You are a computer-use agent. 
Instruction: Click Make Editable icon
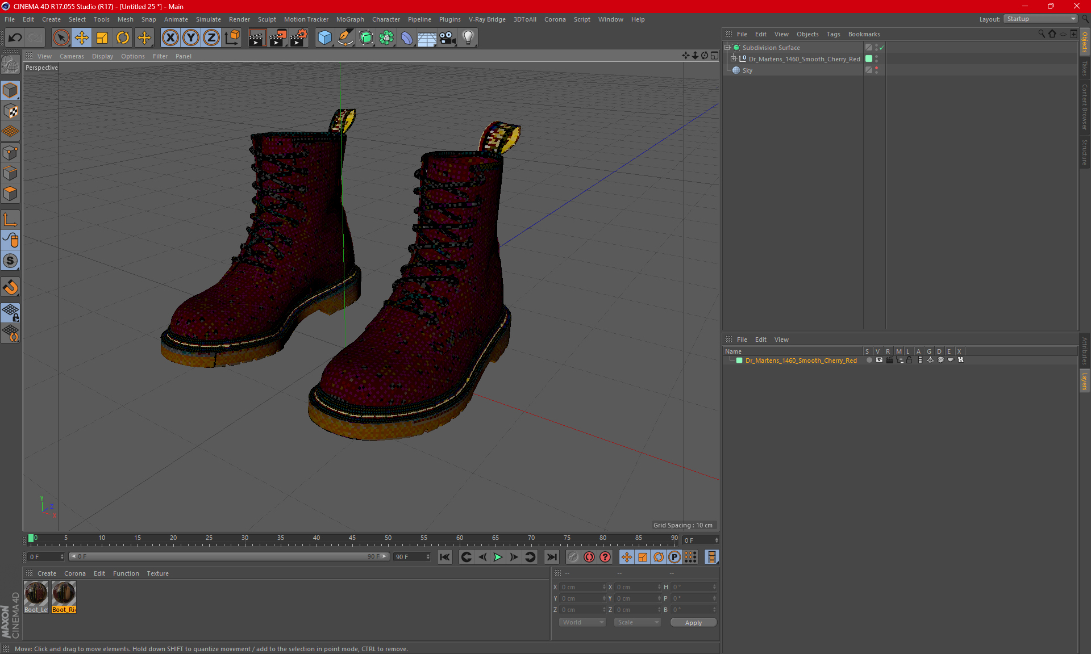[x=10, y=65]
